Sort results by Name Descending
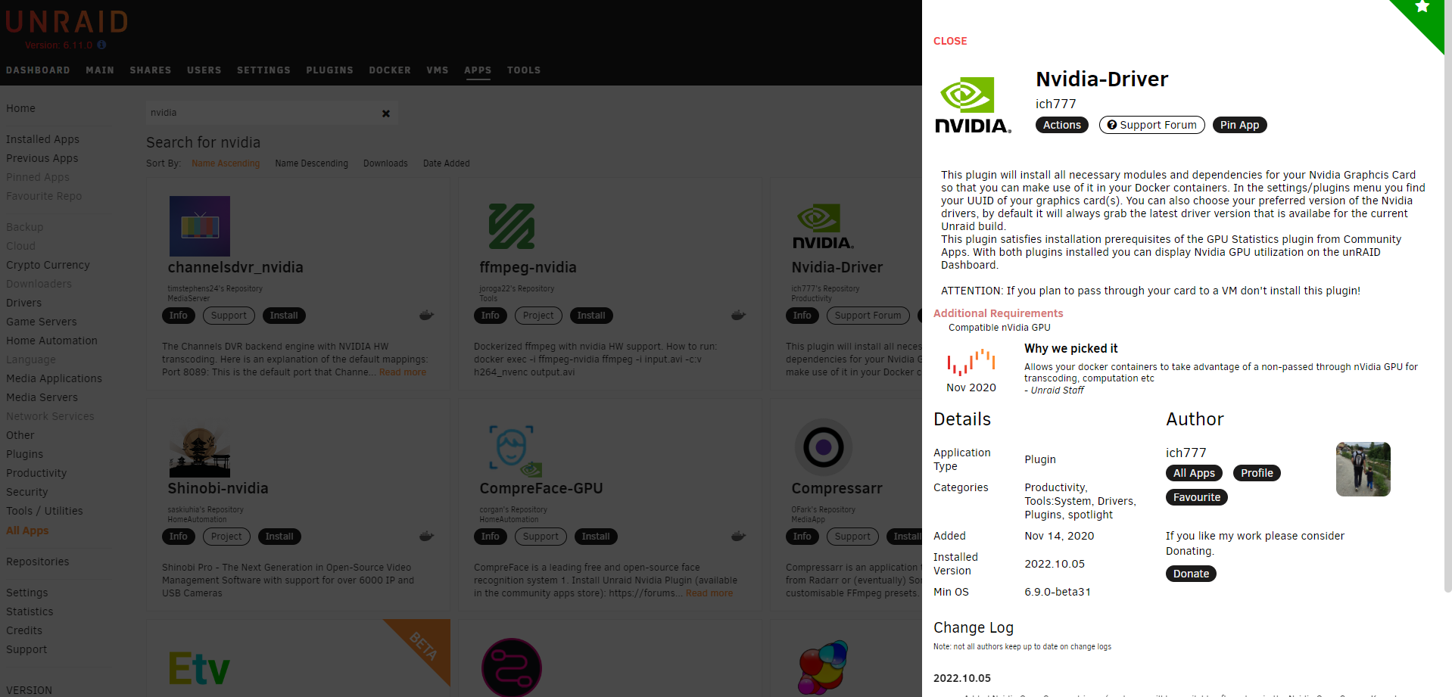1452x697 pixels. coord(312,163)
